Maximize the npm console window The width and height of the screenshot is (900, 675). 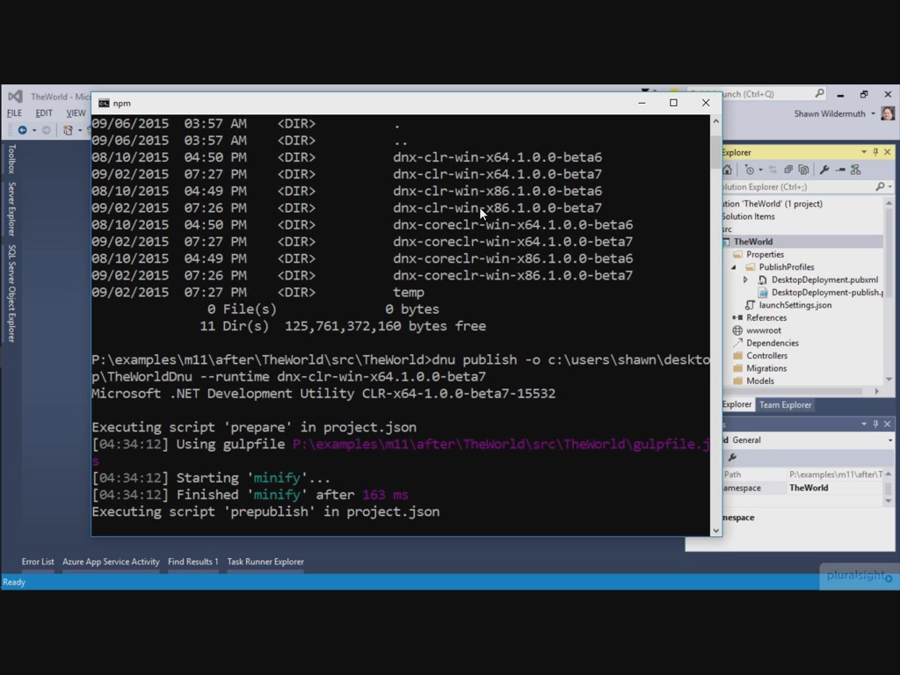[673, 103]
